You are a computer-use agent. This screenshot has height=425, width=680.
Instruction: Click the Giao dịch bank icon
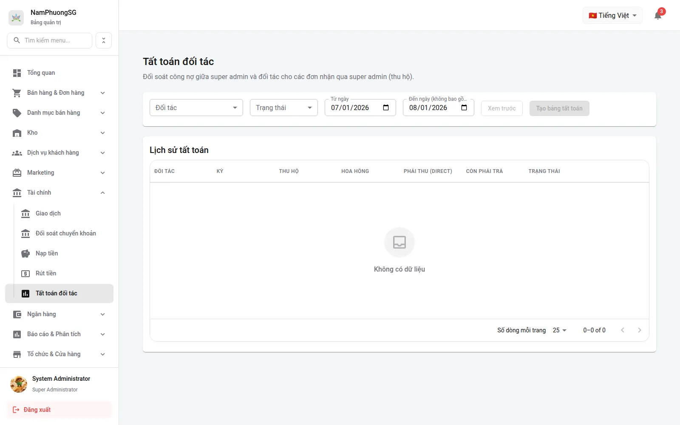point(25,214)
